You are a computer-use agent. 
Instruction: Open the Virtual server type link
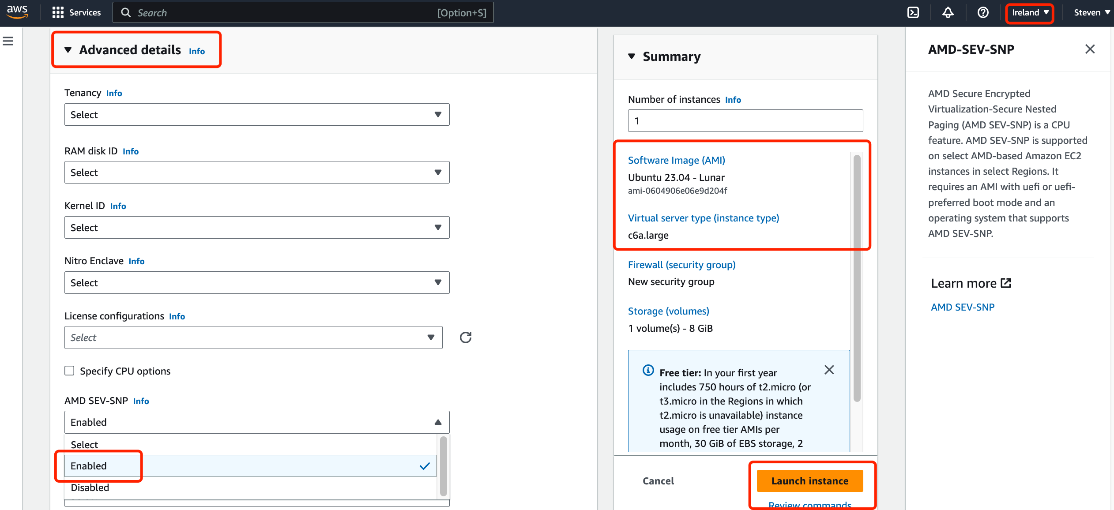pos(704,218)
